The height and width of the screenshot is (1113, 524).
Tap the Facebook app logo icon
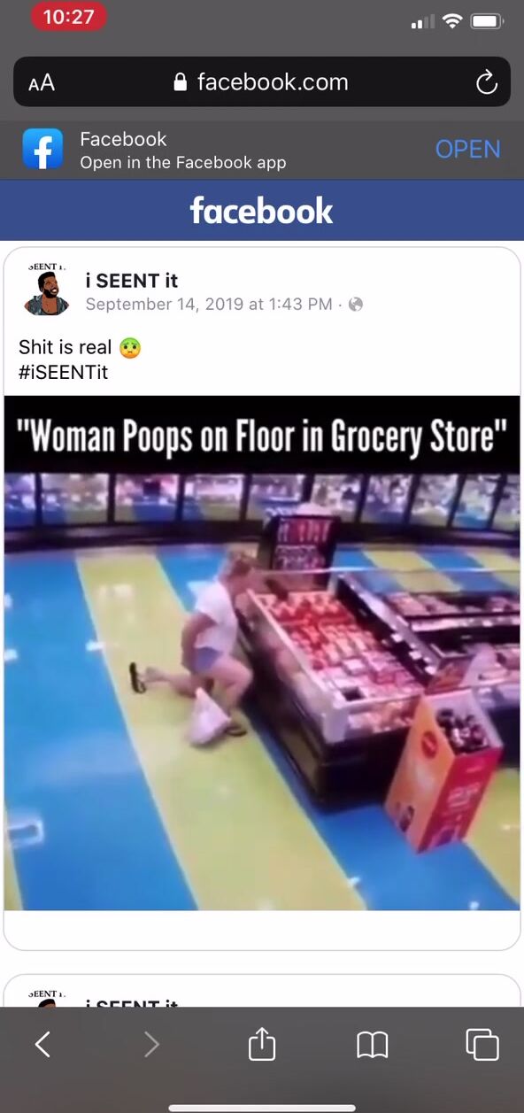[x=43, y=149]
